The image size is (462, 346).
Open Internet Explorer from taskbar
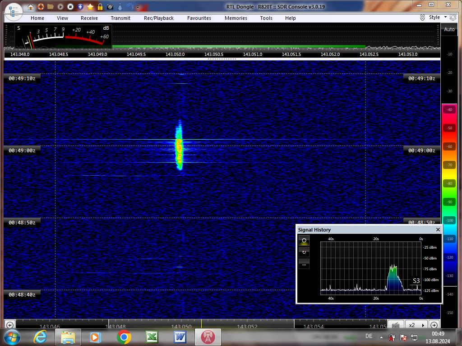[40, 337]
